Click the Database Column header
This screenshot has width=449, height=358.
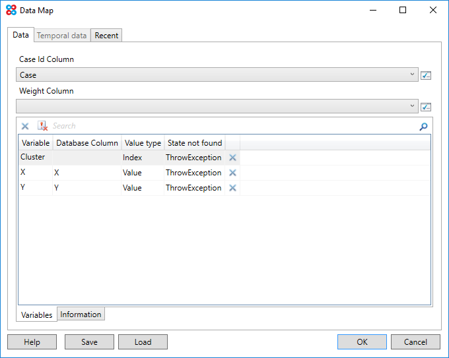click(87, 143)
